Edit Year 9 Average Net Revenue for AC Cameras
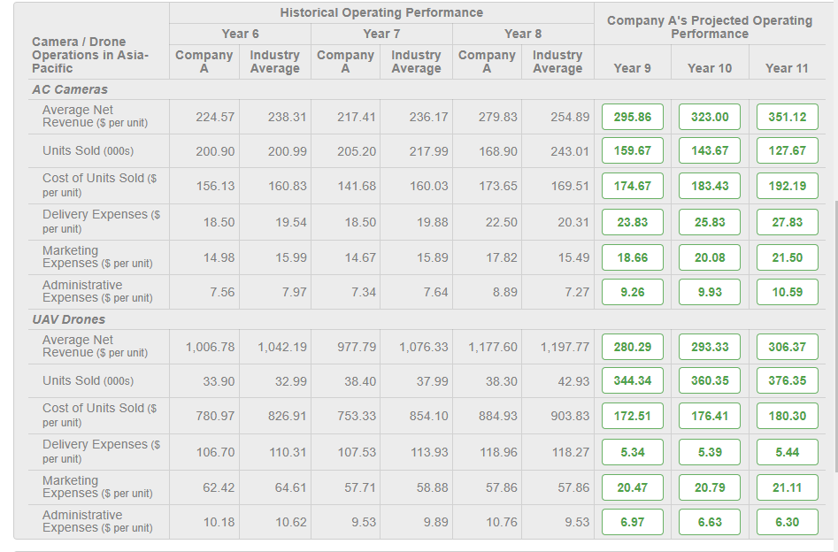Screen dimensions: 838x552 (632, 116)
